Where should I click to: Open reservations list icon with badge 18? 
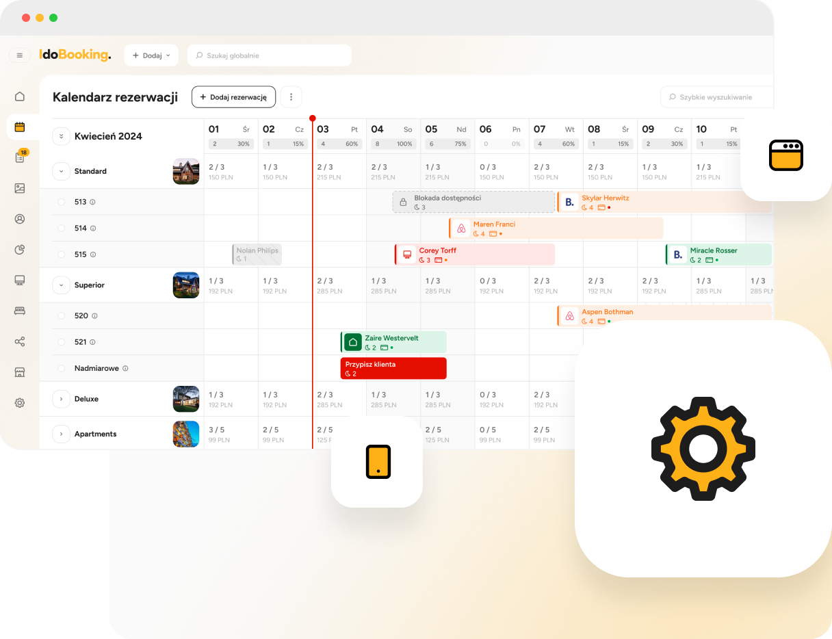coord(20,157)
